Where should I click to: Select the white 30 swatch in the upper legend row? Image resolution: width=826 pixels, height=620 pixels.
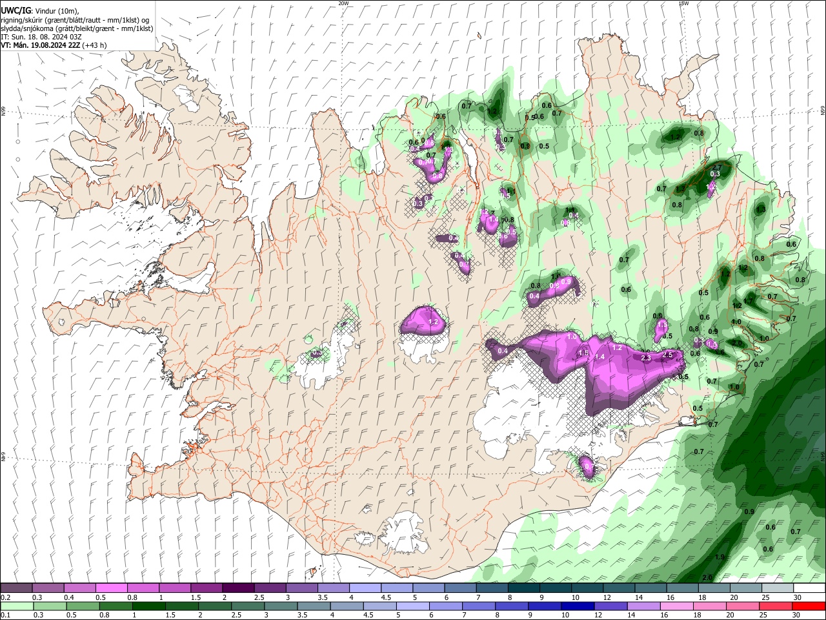pyautogui.click(x=809, y=588)
